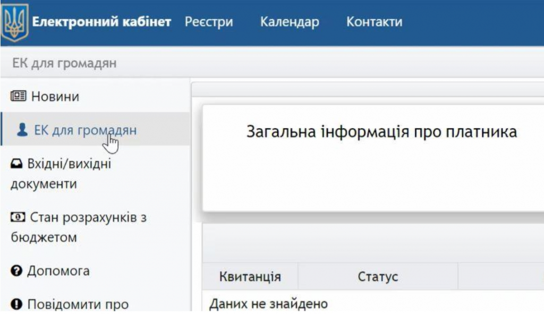Viewport: 544px width, 314px height.
Task: Click the Статус column header
Action: (378, 276)
